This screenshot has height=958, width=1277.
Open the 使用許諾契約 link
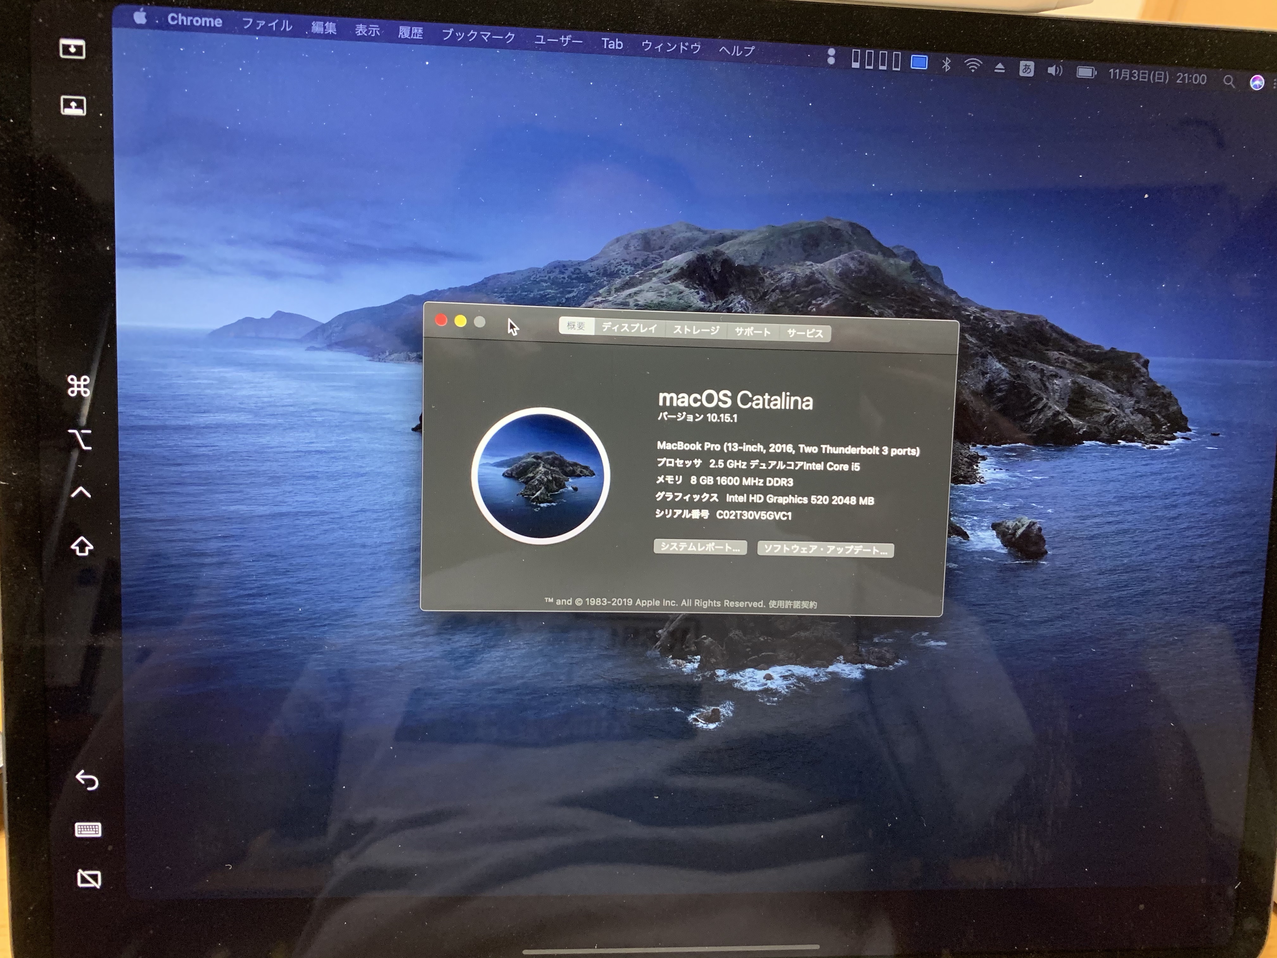click(792, 604)
